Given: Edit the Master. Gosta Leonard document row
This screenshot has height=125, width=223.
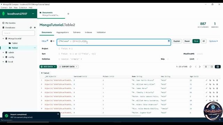Looking at the screenshot, I should click(x=206, y=97).
